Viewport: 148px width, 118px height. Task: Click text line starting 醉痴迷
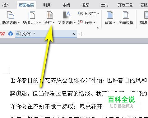tap(79, 93)
